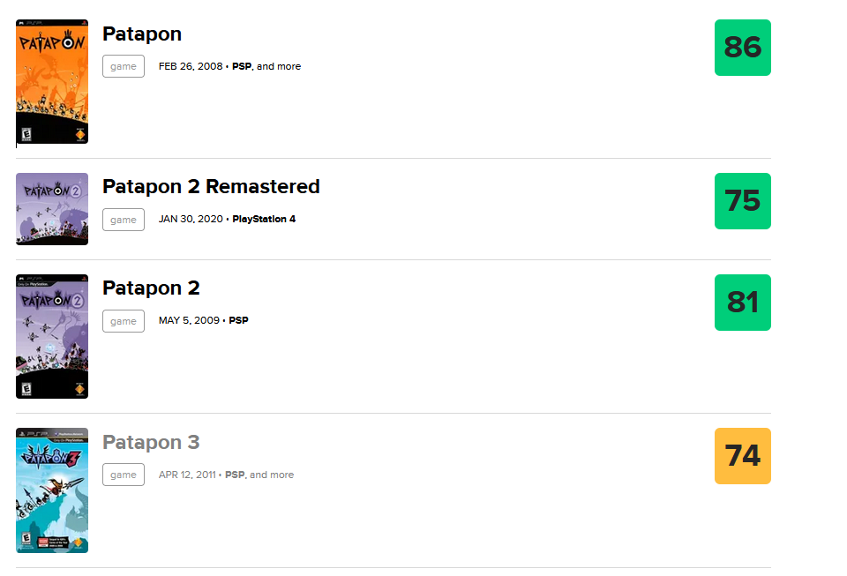Click the green 81 score badge
The height and width of the screenshot is (576, 847).
pos(743,303)
